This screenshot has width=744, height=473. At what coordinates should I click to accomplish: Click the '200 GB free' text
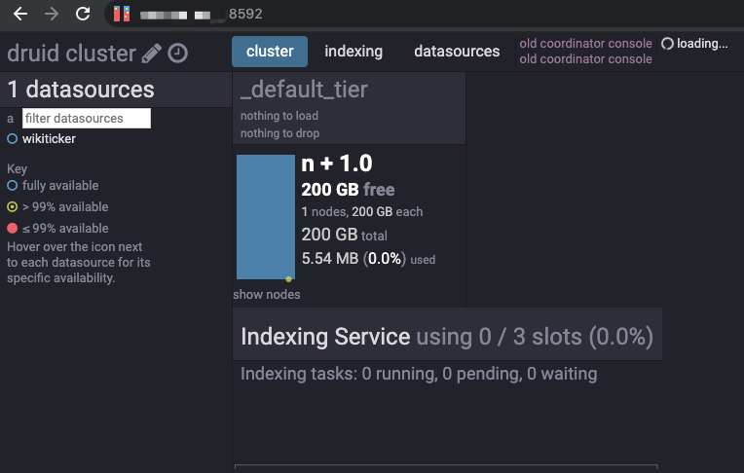pyautogui.click(x=348, y=189)
